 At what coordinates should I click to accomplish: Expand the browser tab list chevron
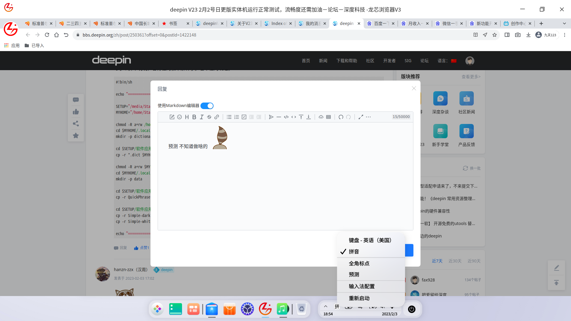[x=564, y=23]
